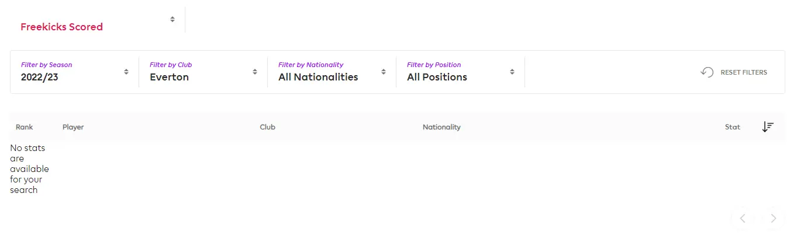Click the Player column header
Viewport: 797px width, 239px height.
click(73, 127)
